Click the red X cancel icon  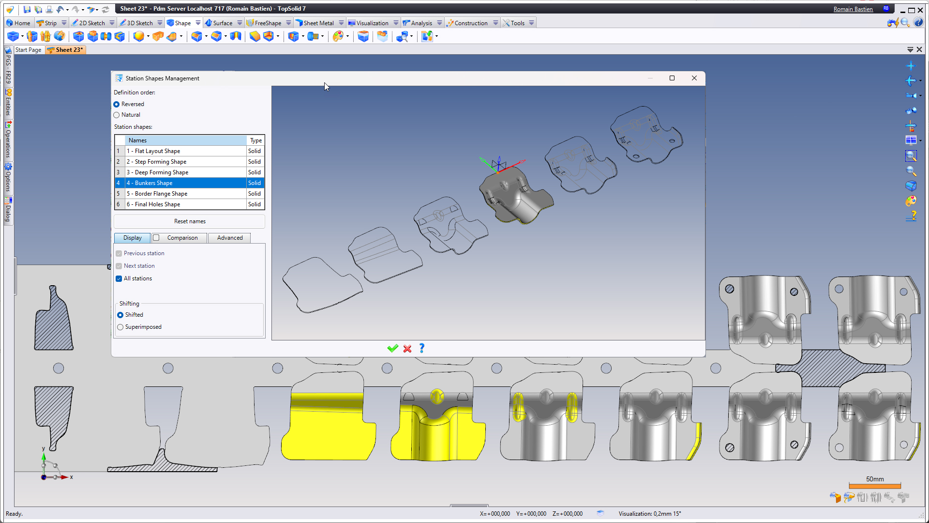(x=407, y=349)
